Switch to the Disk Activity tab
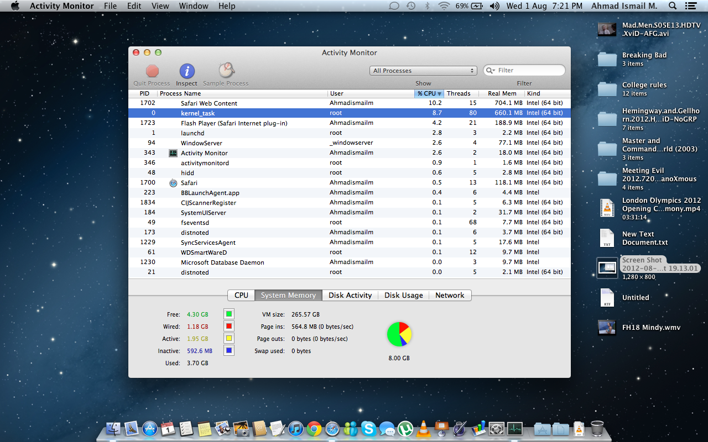 [x=350, y=296]
